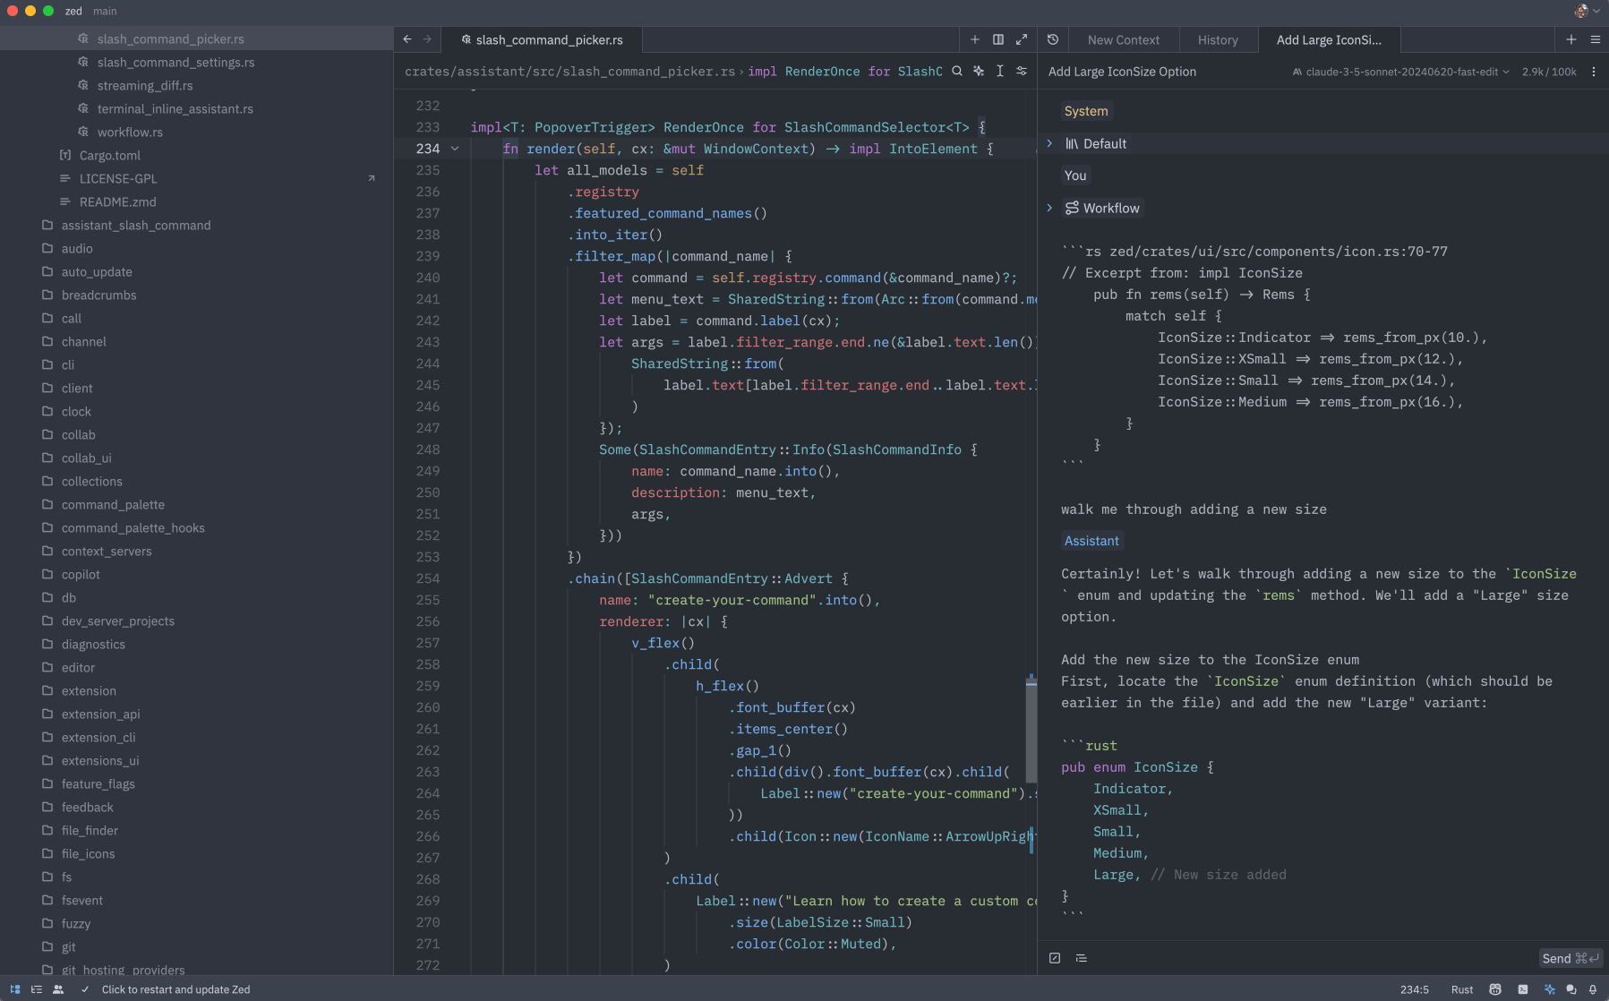1609x1001 pixels.
Task: Open the claude-3-5-sonnet model dropdown
Action: tap(1401, 72)
